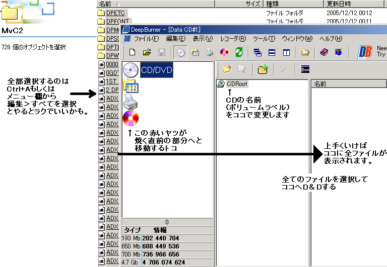Click the red burn disc toolbar icon
The width and height of the screenshot is (387, 267).
[224, 52]
